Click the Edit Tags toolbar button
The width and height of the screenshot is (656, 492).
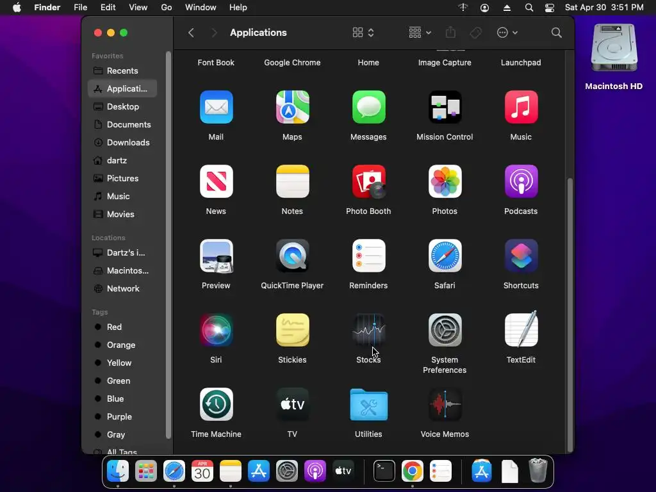[x=476, y=33]
